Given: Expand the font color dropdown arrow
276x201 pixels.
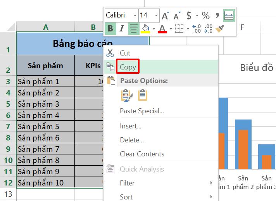Looking at the screenshot, I should pyautogui.click(x=171, y=29).
